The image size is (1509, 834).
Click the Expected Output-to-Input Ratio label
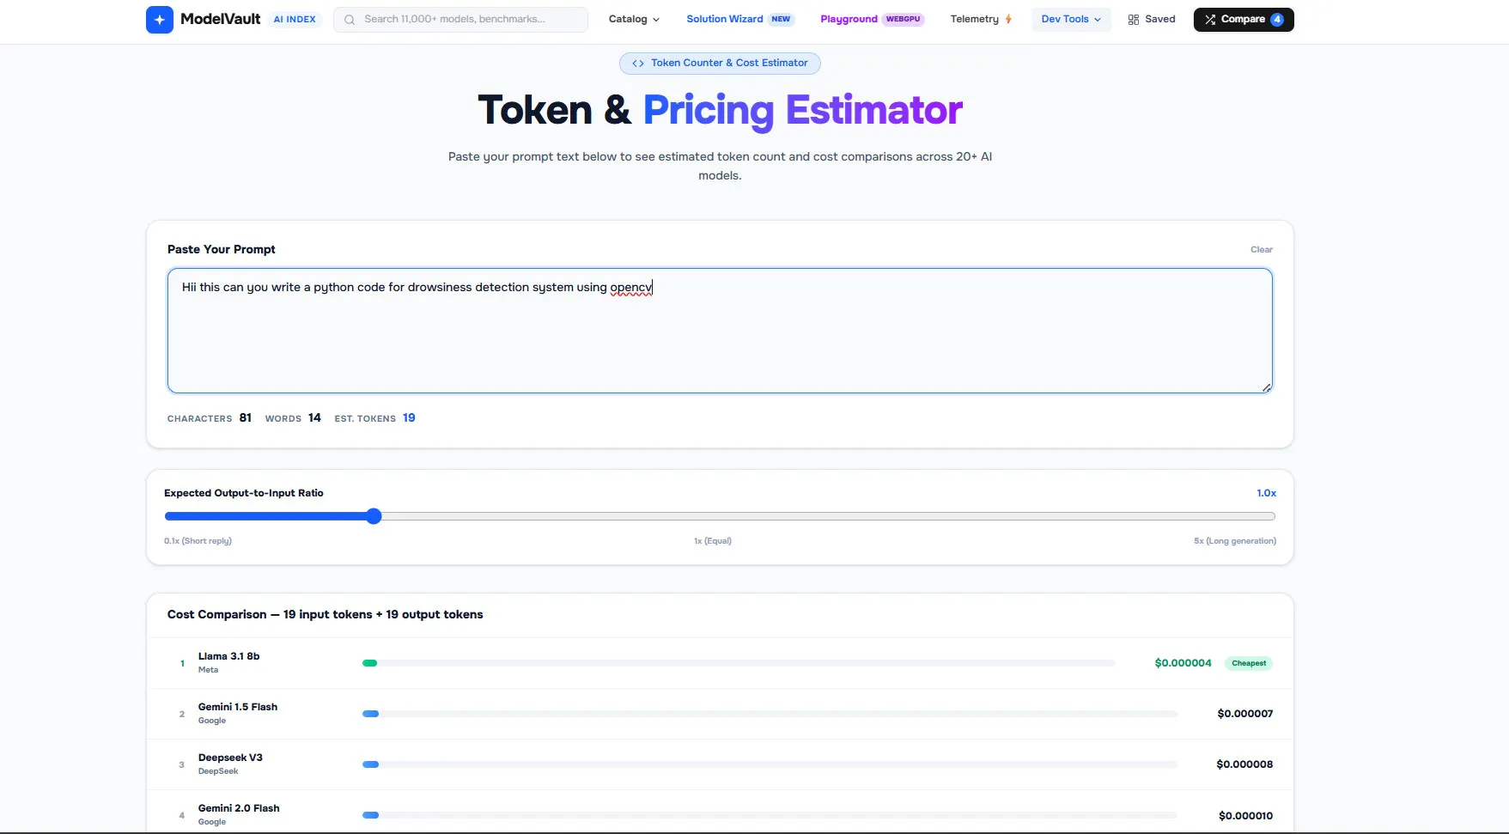[244, 493]
